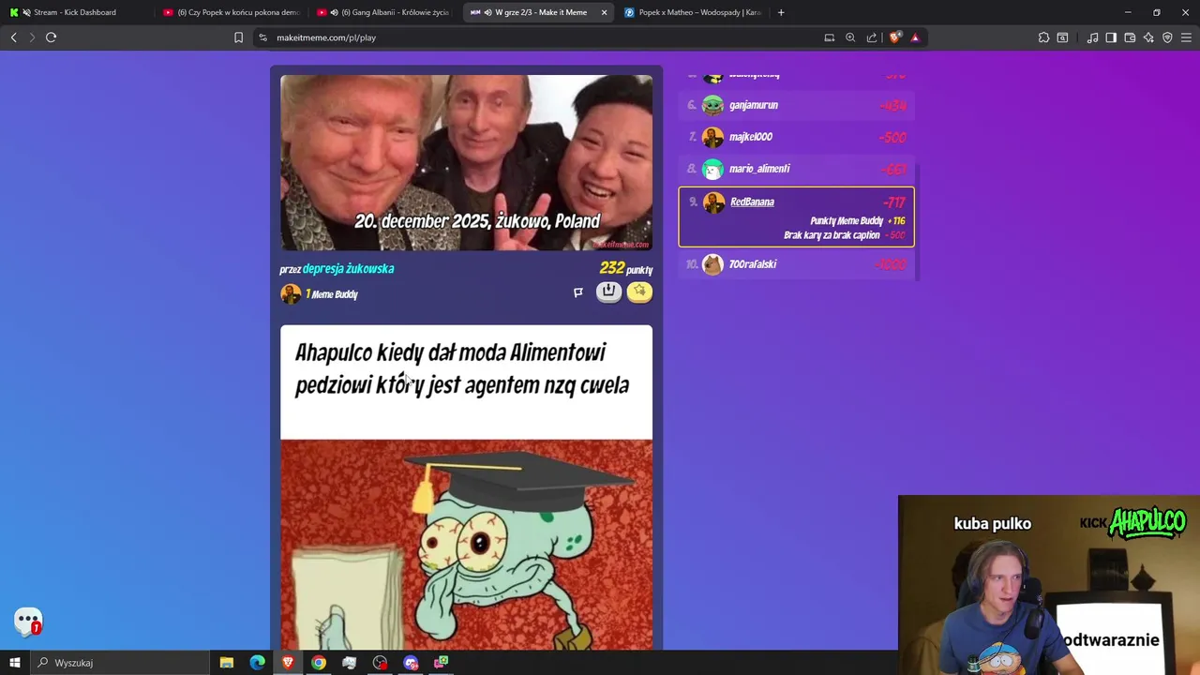Mute audio on the Gang Albanii tab
This screenshot has width=1200, height=675.
pos(334,12)
